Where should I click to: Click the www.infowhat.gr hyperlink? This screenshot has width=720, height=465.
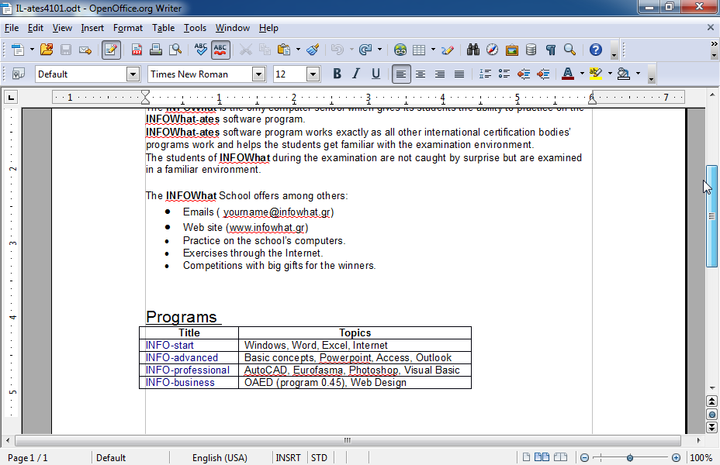point(267,227)
